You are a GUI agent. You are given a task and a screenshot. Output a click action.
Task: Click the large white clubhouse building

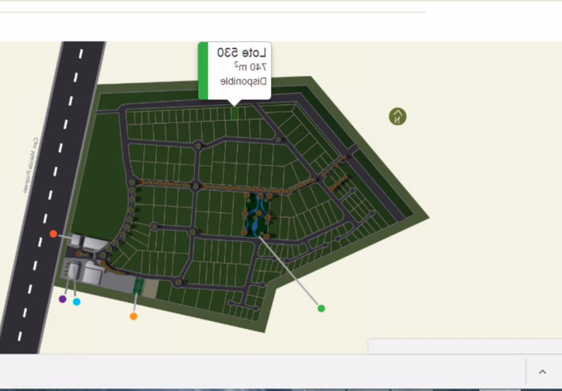pos(91,274)
